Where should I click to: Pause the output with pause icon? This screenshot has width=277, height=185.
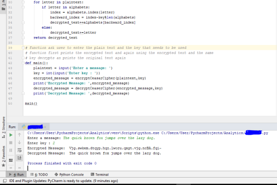pos(11,150)
